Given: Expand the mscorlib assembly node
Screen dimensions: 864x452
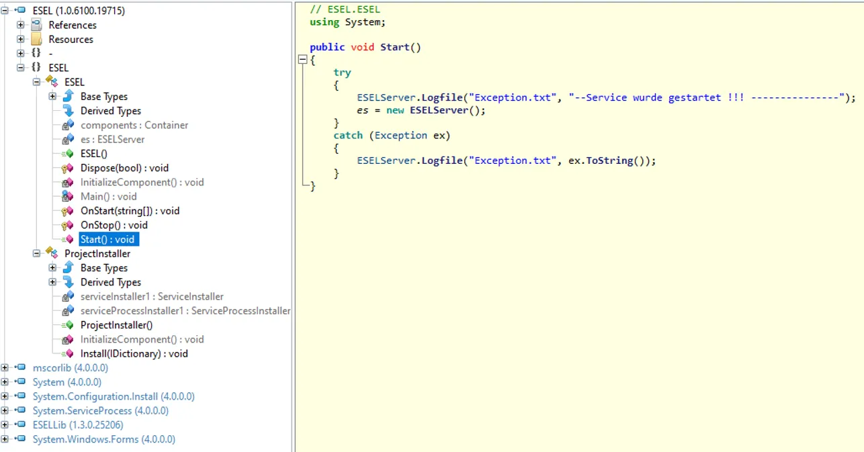Looking at the screenshot, I should pos(5,368).
